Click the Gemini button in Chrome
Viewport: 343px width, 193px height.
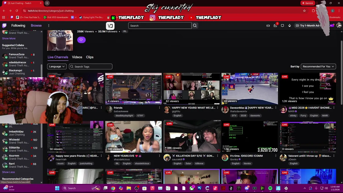pos(307,3)
